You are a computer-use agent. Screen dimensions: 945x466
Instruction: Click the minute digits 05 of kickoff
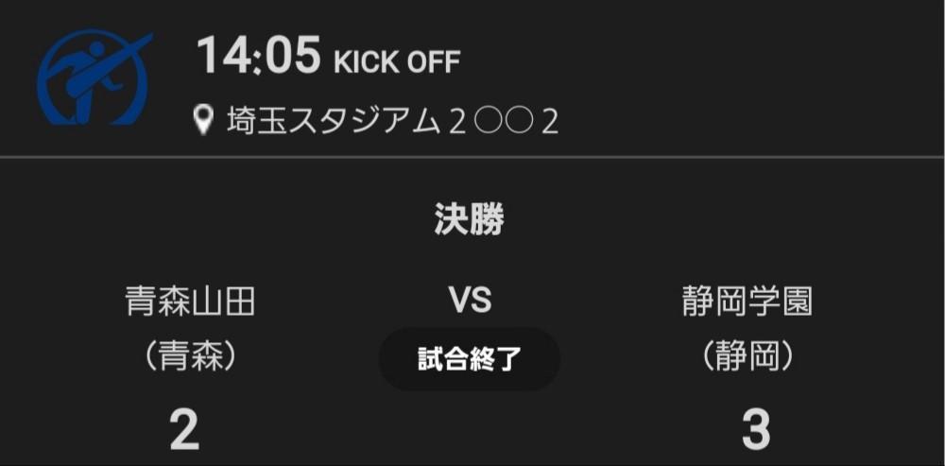pyautogui.click(x=291, y=56)
